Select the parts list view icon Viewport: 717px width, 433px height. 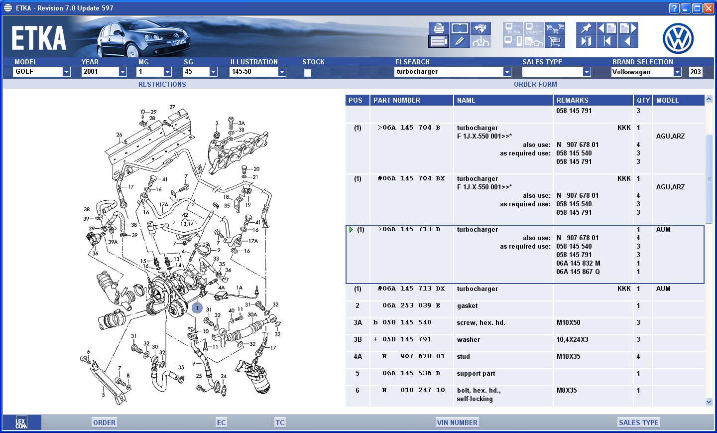coord(439,41)
